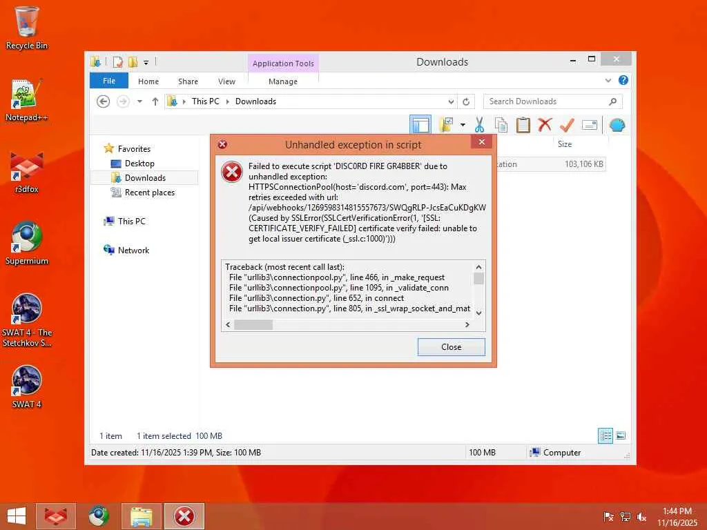
Task: Click 'Downloads' in the address breadcrumb
Action: [255, 101]
